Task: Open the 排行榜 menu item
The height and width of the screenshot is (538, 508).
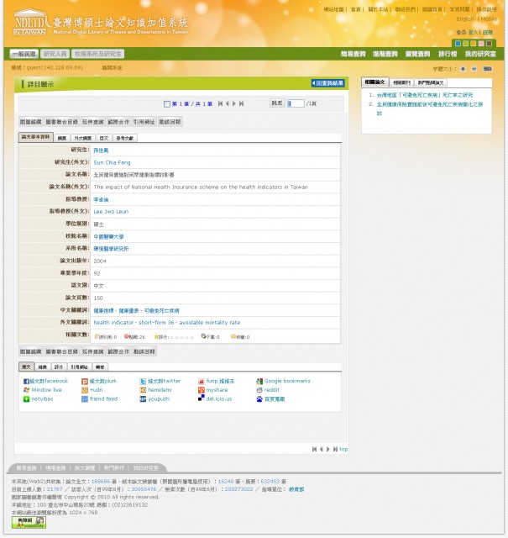Action: click(x=448, y=54)
